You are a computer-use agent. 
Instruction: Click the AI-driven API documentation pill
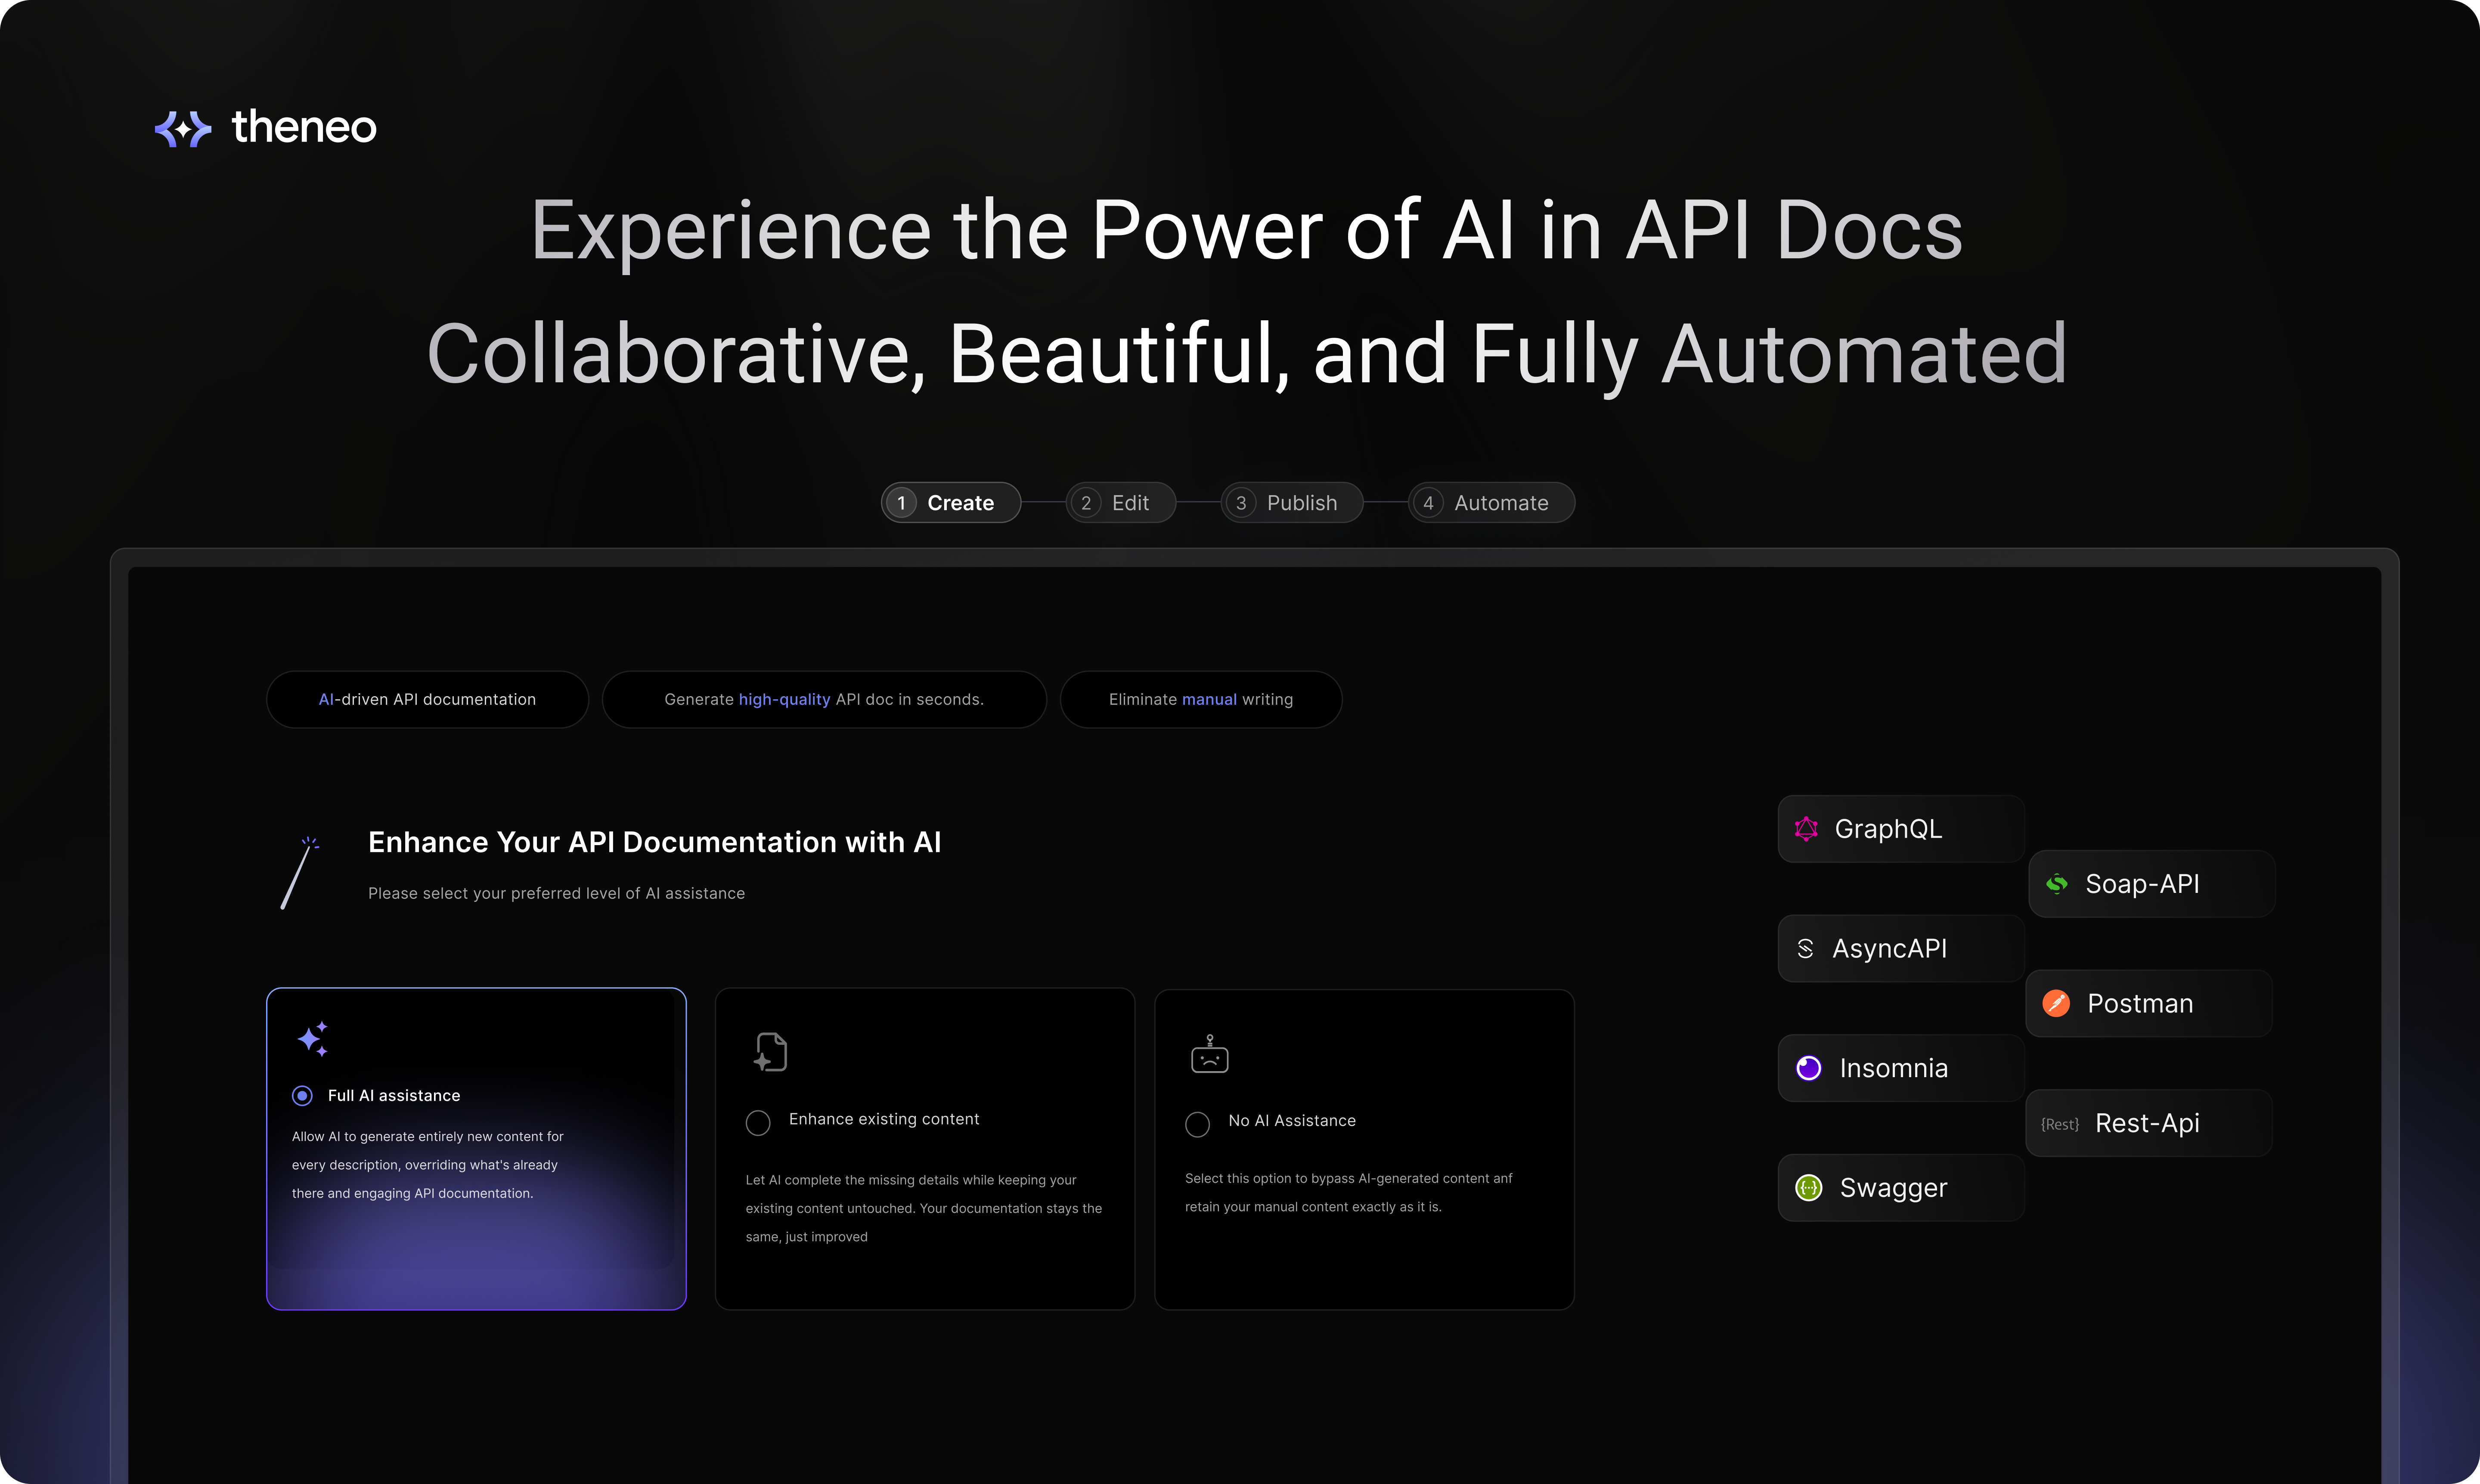pyautogui.click(x=427, y=700)
